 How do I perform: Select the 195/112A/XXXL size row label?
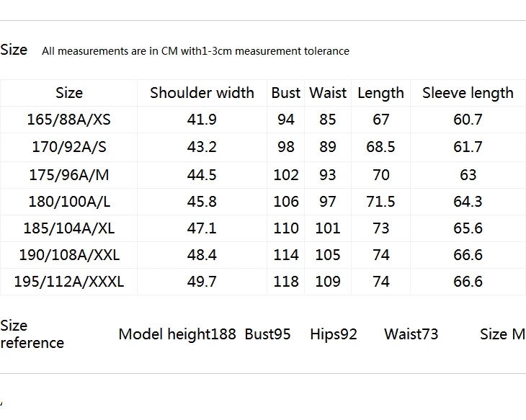pyautogui.click(x=69, y=282)
